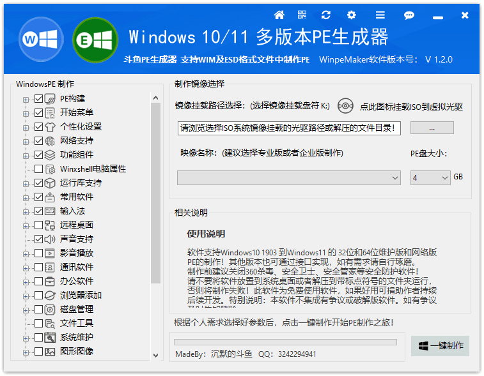484x376 pixels.
Task: Check the 浏览器添加 checkbox
Action: (x=38, y=296)
